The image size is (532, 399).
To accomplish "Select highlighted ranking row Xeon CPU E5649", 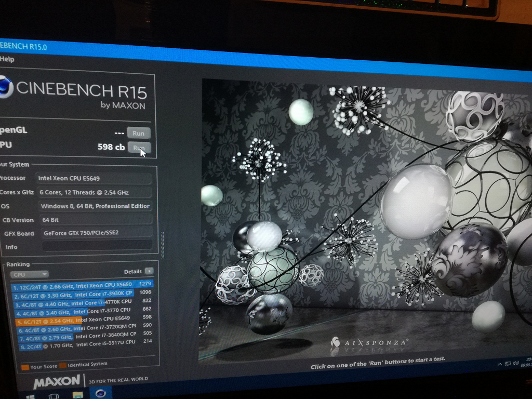I will (x=84, y=320).
